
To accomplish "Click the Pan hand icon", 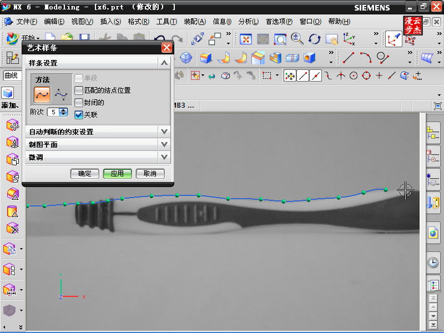I will click(331, 39).
